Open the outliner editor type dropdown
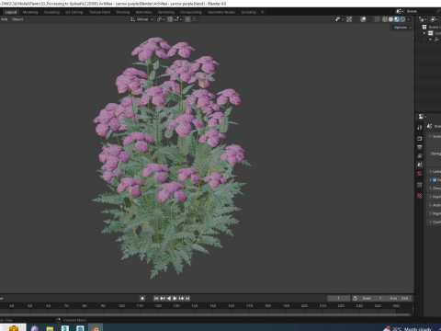 click(424, 19)
